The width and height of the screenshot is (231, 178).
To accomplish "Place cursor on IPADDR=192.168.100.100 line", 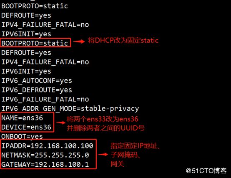I will tap(47, 146).
